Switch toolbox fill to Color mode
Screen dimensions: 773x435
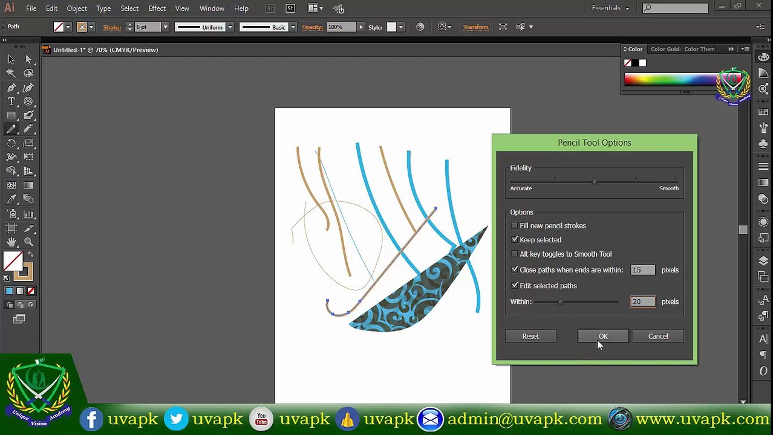[9, 291]
